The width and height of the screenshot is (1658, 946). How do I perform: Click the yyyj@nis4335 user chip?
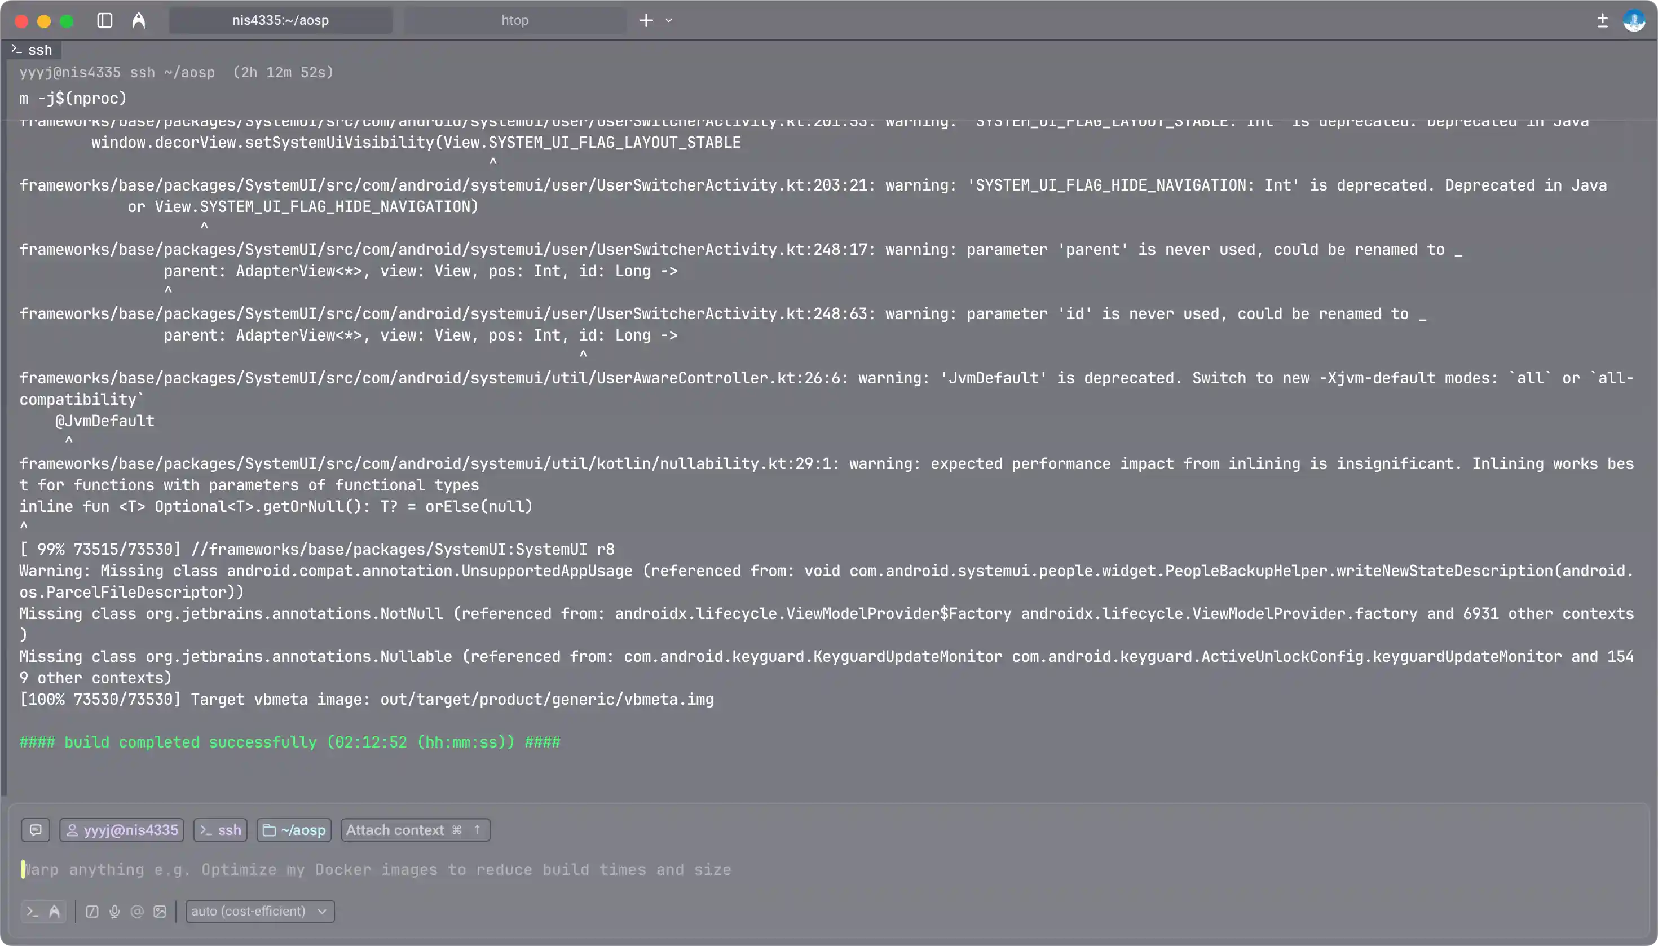[122, 830]
